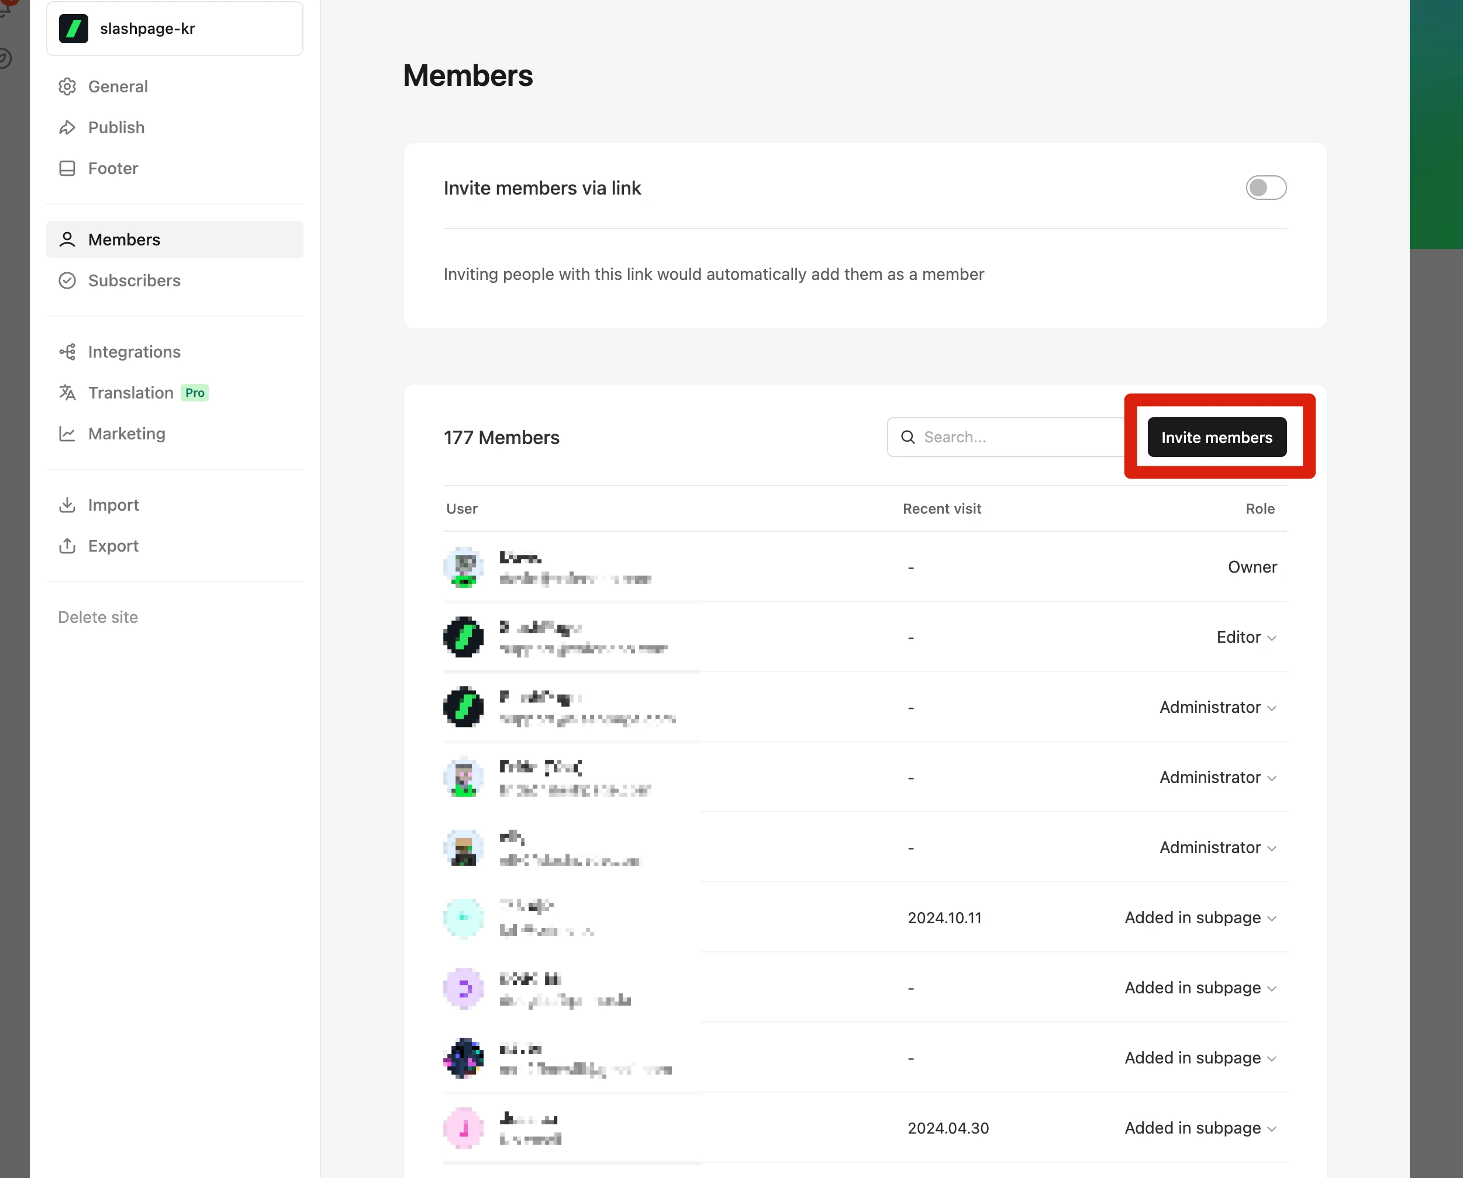Click the Integrations nodes icon
The height and width of the screenshot is (1178, 1463).
[x=67, y=352]
